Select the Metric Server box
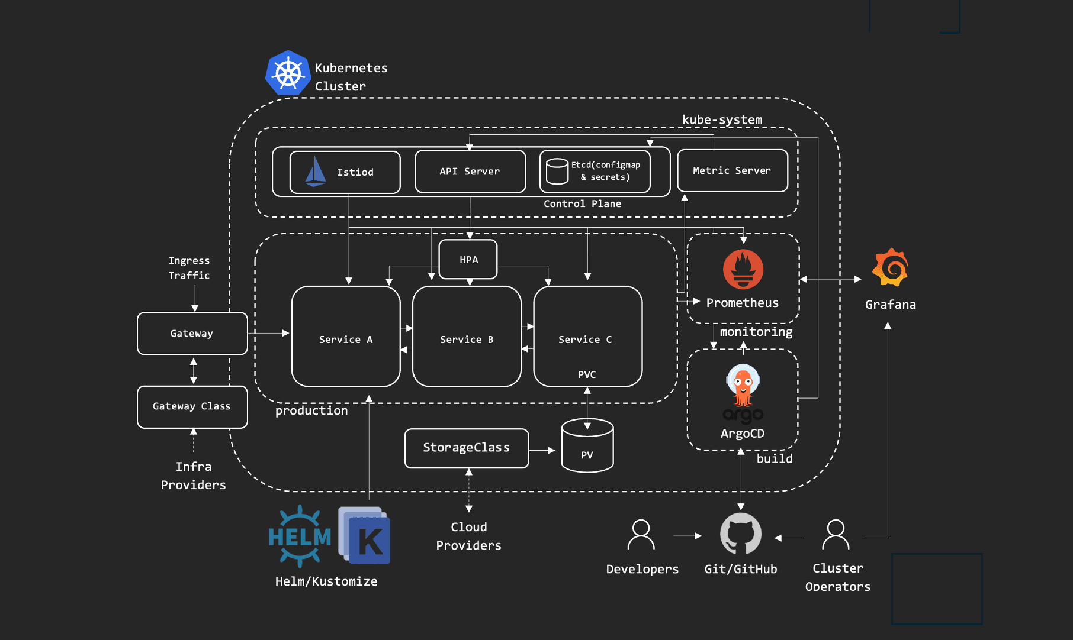 pyautogui.click(x=732, y=170)
